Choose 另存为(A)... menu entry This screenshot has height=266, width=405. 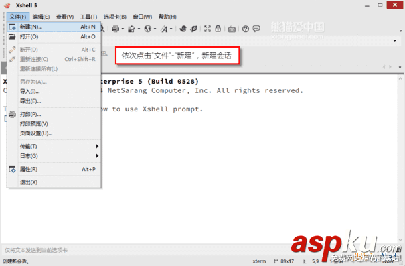[x=54, y=82]
